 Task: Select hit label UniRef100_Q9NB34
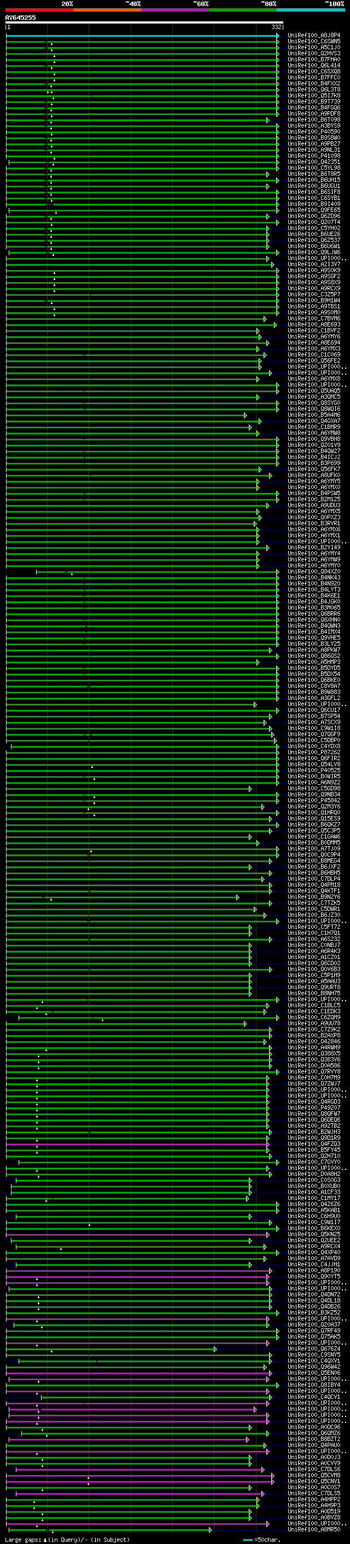[x=314, y=794]
